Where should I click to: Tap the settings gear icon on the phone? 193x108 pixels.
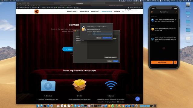(152, 12)
